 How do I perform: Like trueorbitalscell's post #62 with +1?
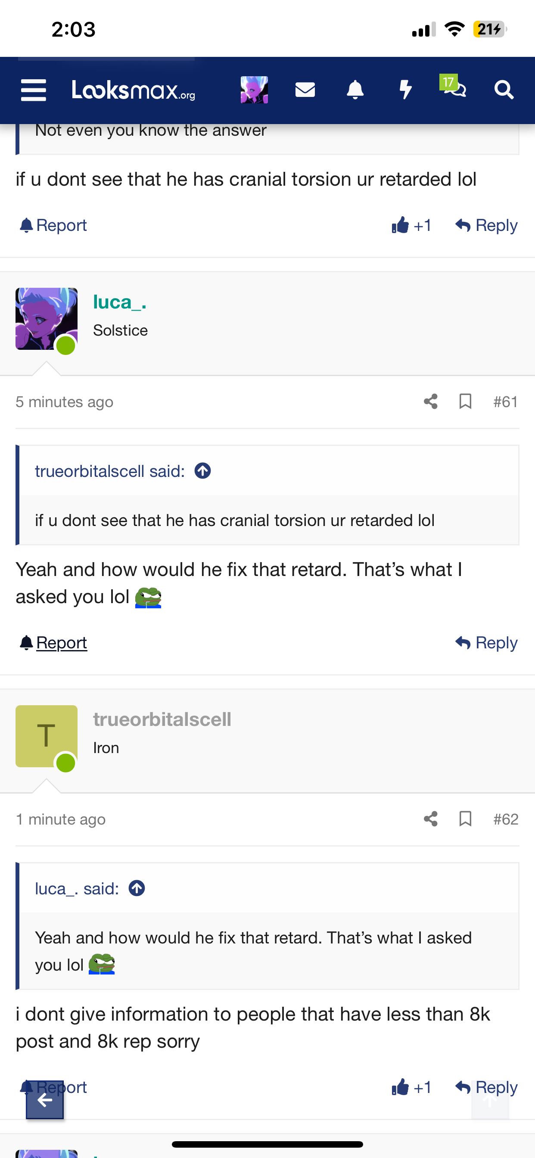click(x=411, y=1087)
